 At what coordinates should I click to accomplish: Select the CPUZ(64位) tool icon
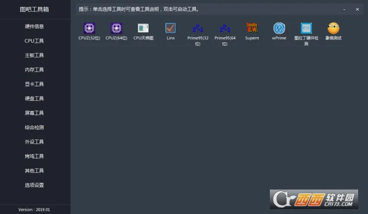(x=116, y=28)
